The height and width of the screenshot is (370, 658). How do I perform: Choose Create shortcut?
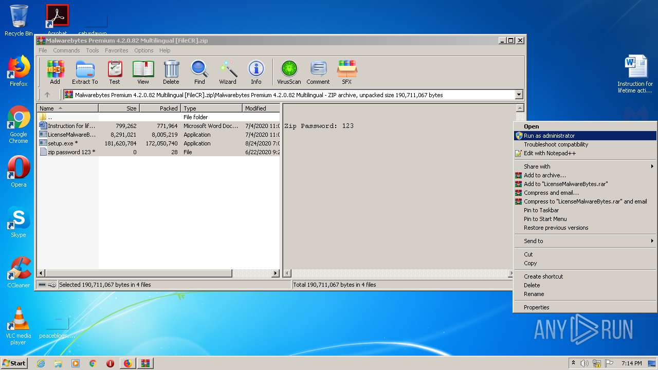[586, 276]
